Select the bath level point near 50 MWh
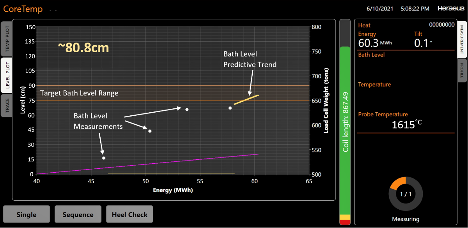Viewport: 468px width, 228px height. 150,131
